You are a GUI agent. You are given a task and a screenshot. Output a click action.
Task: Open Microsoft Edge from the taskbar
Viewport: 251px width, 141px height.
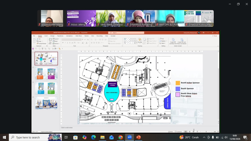pos(93,137)
